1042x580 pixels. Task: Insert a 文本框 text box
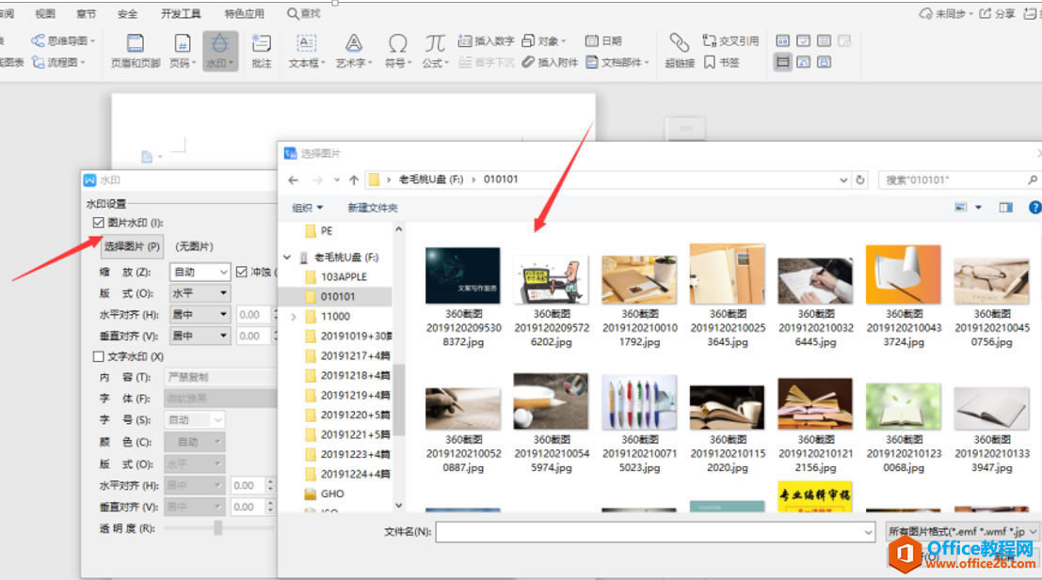tap(306, 51)
